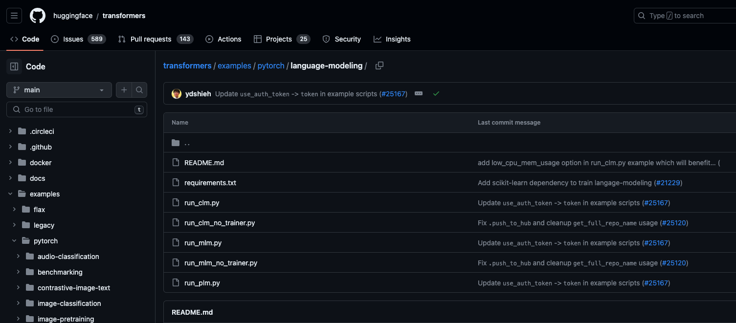The image size is (736, 323).
Task: Go up to parent directory (..)
Action: pyautogui.click(x=187, y=143)
